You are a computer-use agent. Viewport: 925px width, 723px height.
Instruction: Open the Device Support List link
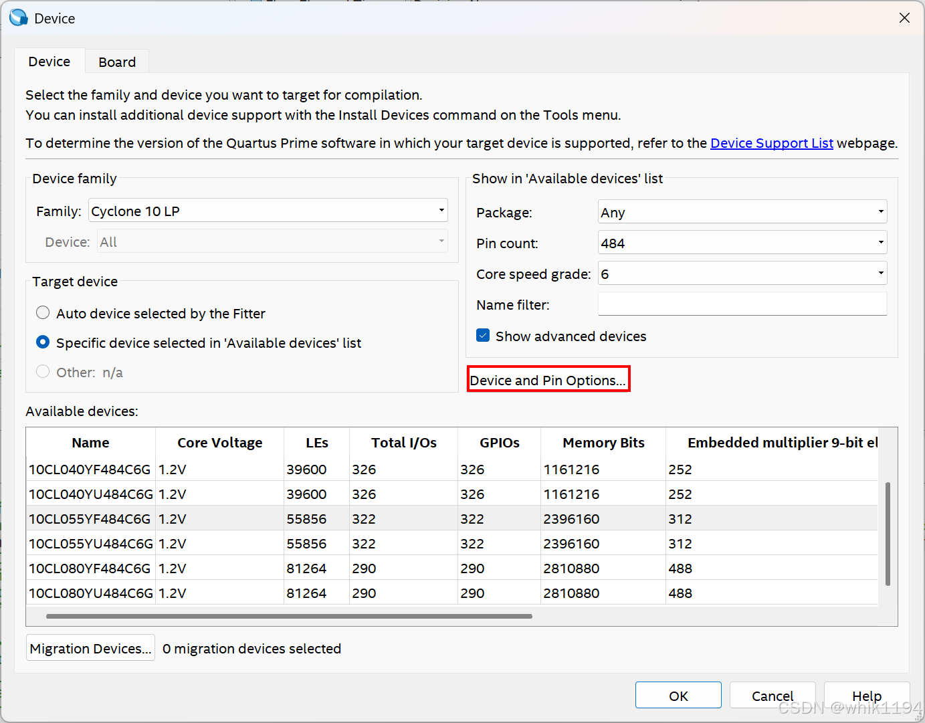point(771,143)
